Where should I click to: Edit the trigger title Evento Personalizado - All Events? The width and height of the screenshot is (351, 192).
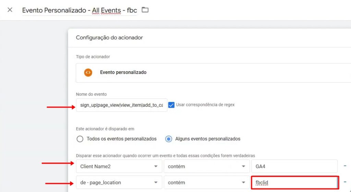coord(80,10)
